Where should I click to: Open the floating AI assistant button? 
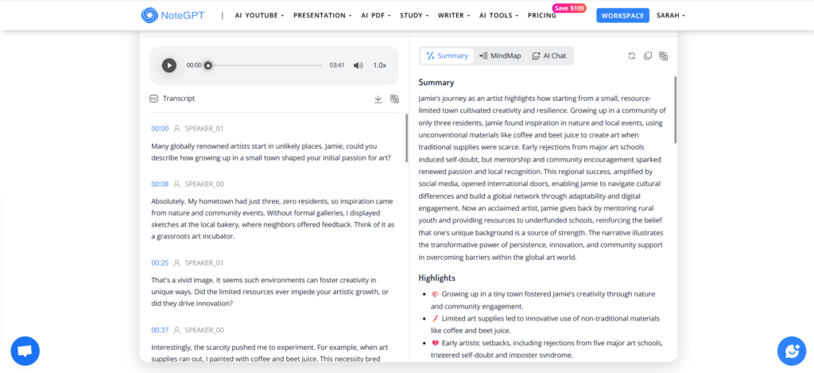[x=791, y=350]
